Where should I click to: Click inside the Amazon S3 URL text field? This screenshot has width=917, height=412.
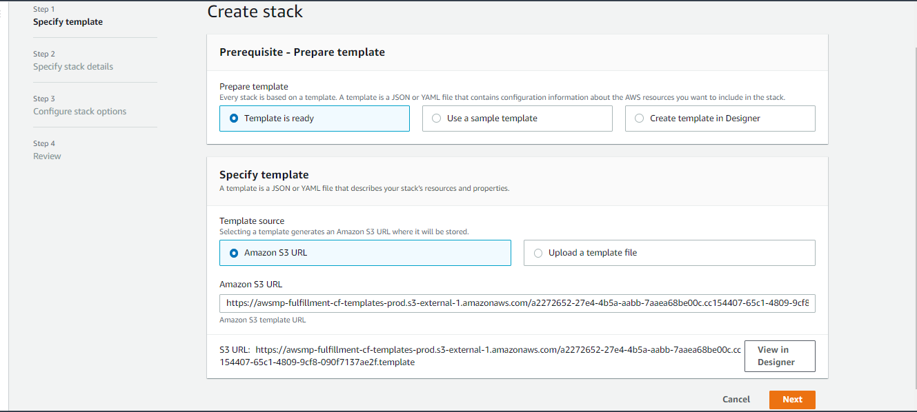tap(517, 303)
